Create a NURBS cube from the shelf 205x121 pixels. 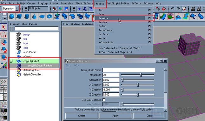point(19,16)
